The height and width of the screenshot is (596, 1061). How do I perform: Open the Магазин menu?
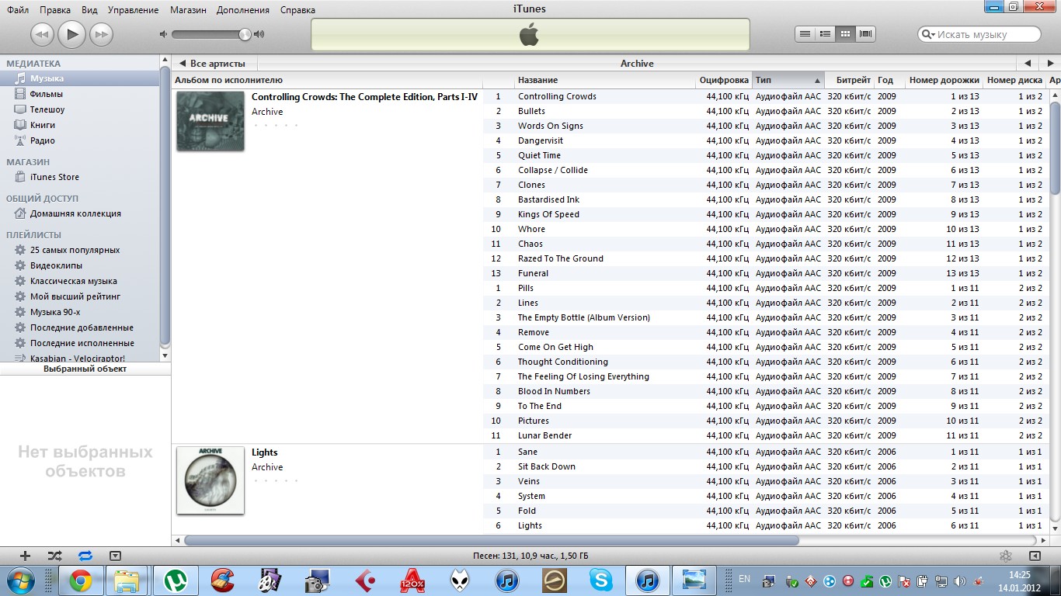(189, 10)
